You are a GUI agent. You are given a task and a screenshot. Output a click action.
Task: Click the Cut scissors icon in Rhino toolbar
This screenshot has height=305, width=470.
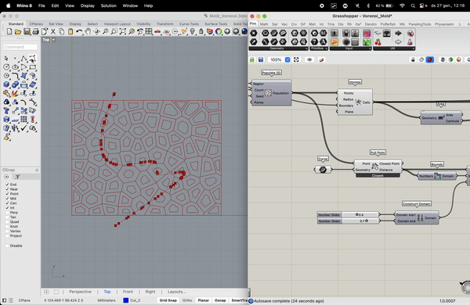click(x=53, y=31)
